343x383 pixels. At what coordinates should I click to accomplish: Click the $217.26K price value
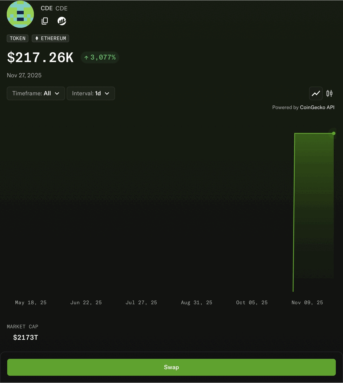pyautogui.click(x=40, y=57)
